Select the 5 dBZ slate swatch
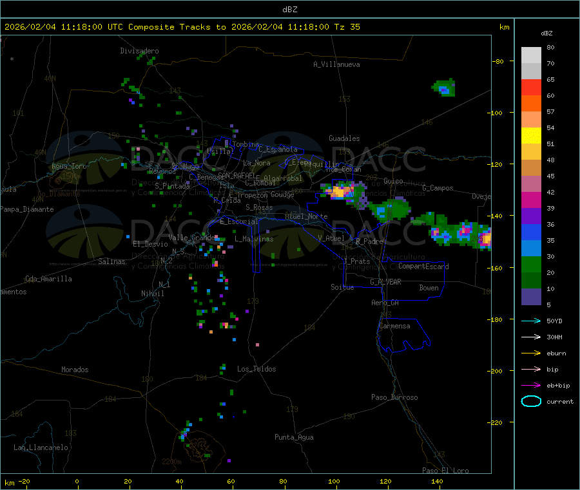580x490 pixels. coord(531,296)
